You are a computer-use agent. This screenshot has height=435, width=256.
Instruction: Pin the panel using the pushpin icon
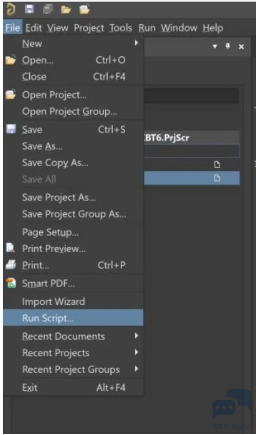228,46
